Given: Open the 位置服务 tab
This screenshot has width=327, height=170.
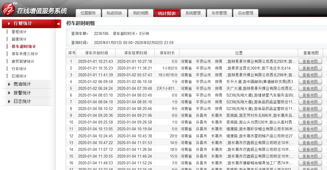Looking at the screenshot, I should pos(88,13).
